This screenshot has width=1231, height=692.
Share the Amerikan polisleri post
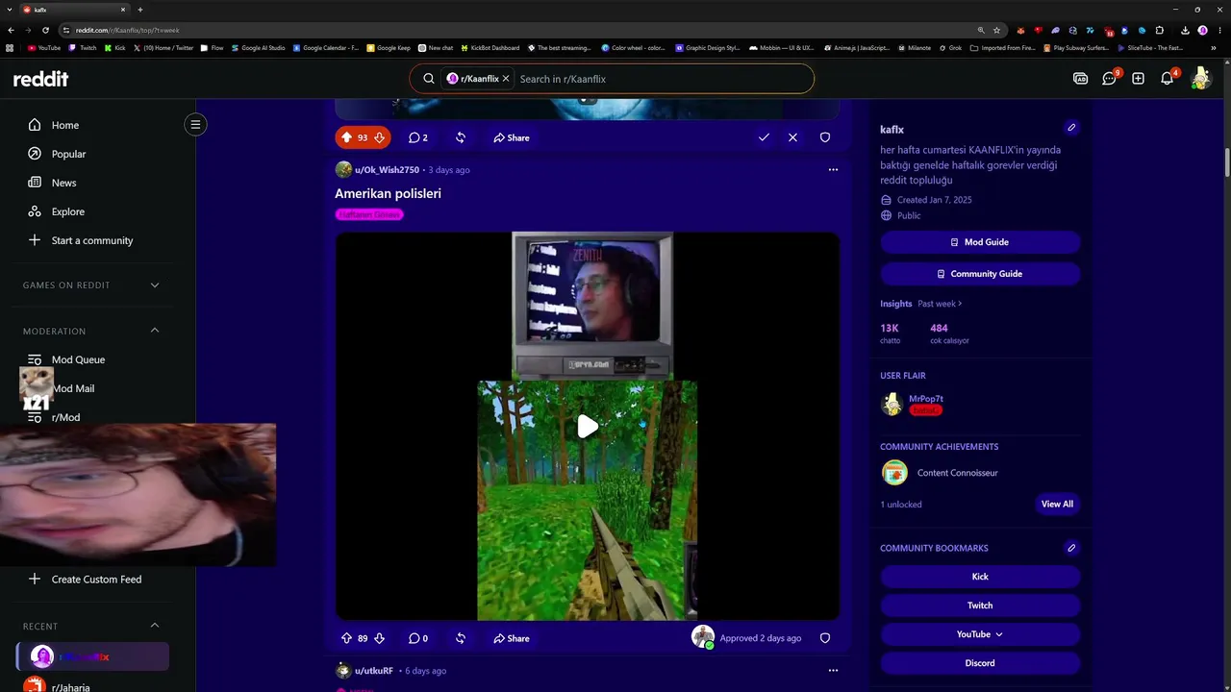point(512,638)
